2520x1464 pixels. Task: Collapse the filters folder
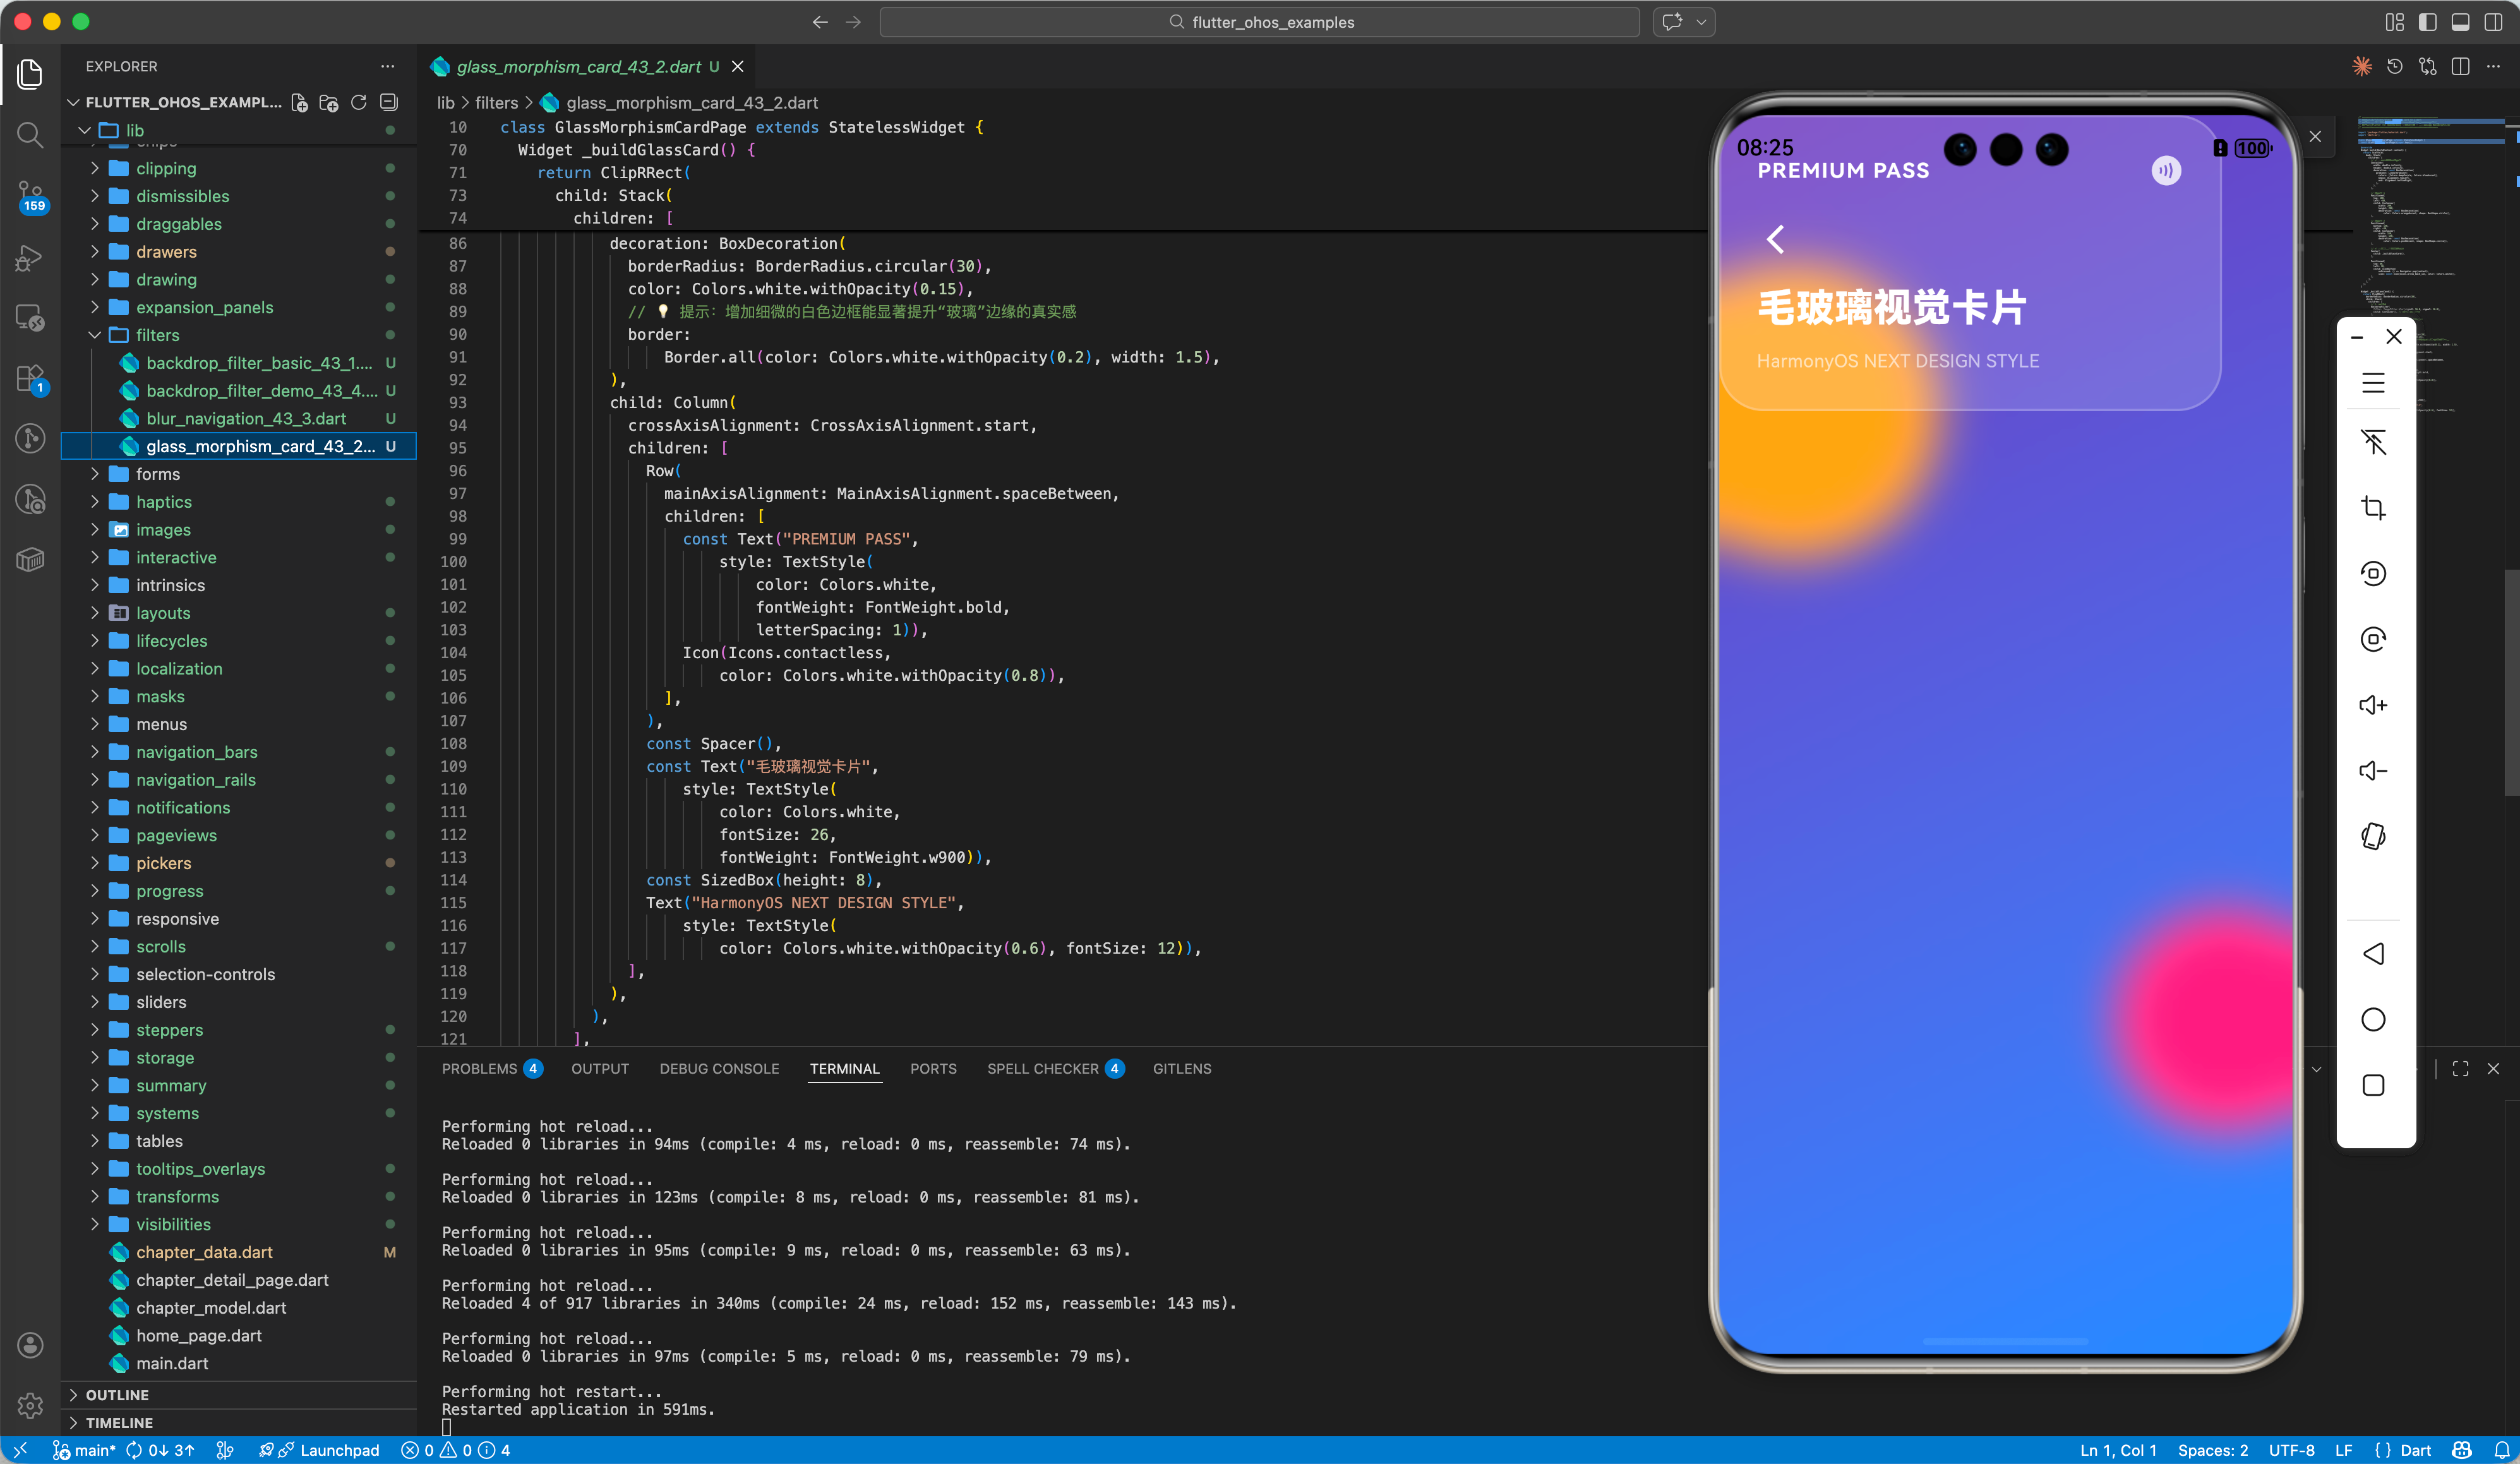pyautogui.click(x=157, y=335)
